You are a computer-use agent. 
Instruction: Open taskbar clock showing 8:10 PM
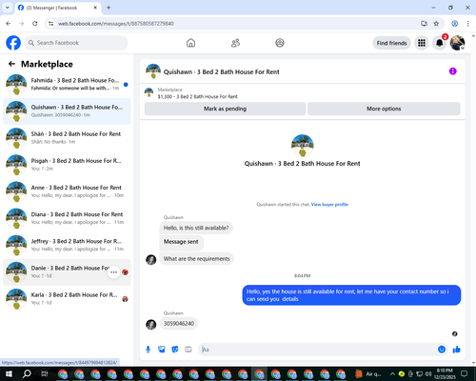pyautogui.click(x=445, y=373)
